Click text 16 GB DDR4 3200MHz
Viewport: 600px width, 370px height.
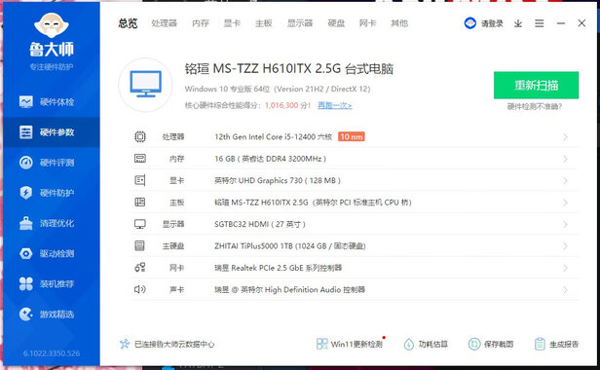pyautogui.click(x=270, y=159)
